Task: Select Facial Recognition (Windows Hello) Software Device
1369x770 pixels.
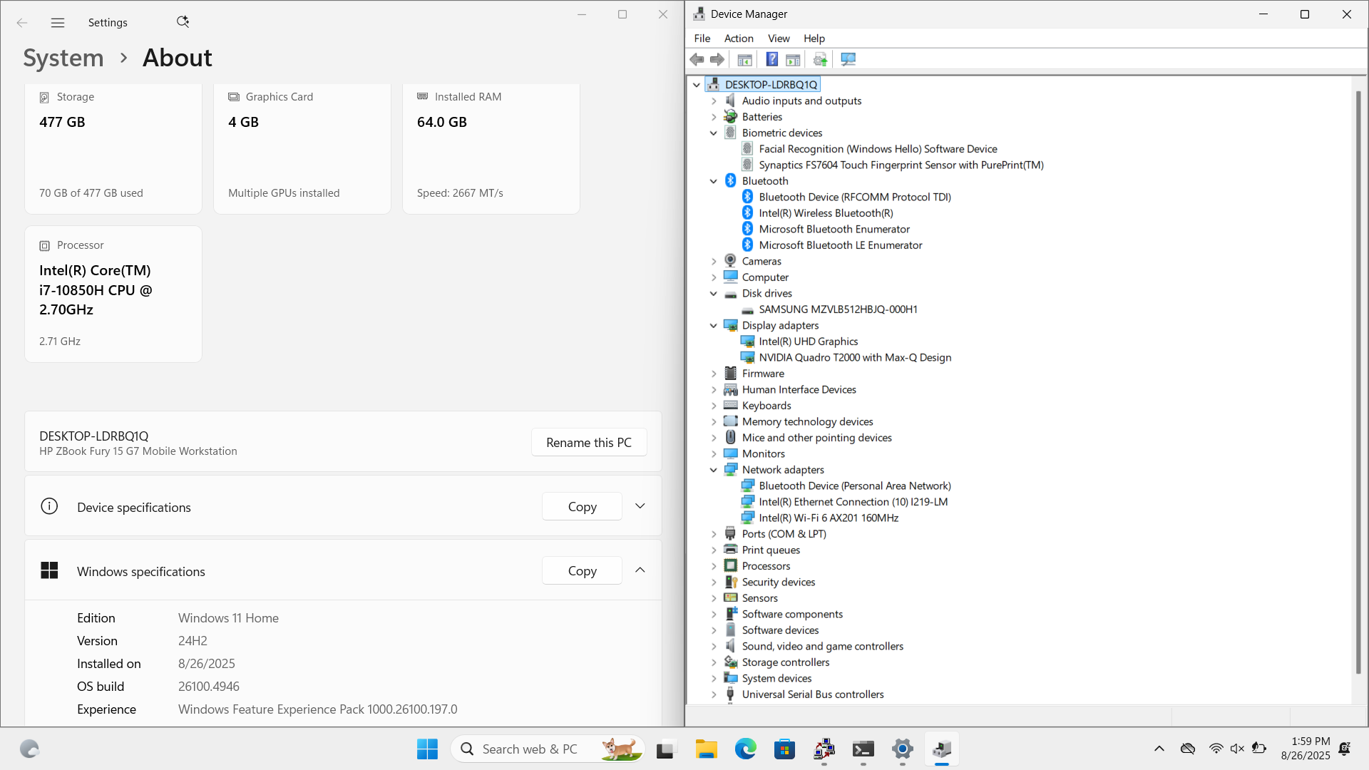Action: [878, 149]
